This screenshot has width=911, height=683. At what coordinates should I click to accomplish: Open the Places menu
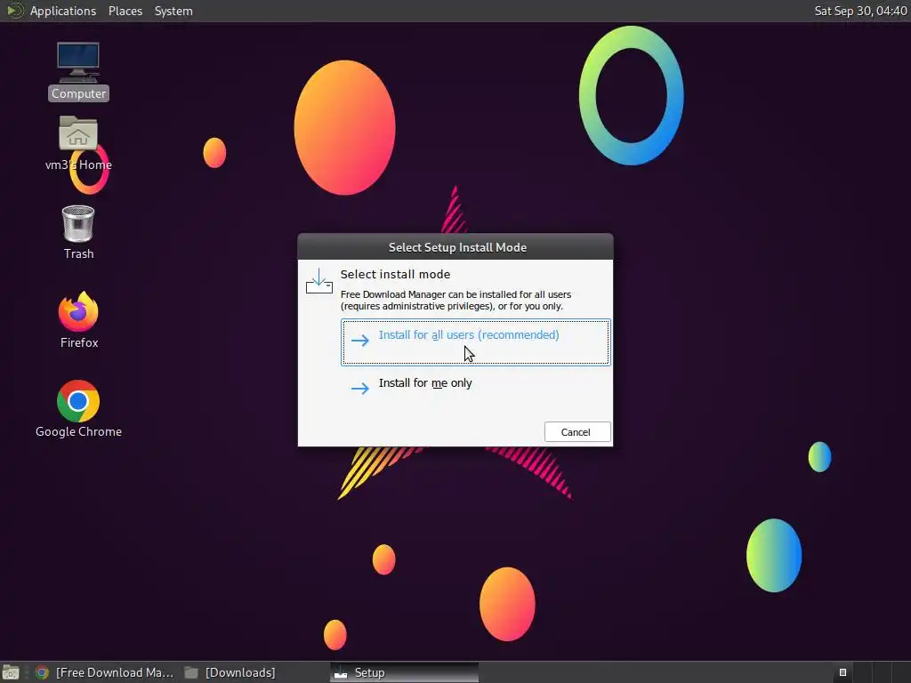(125, 11)
